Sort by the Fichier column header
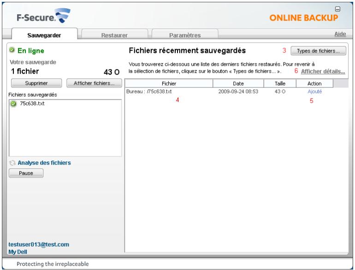The height and width of the screenshot is (270, 355). point(169,83)
